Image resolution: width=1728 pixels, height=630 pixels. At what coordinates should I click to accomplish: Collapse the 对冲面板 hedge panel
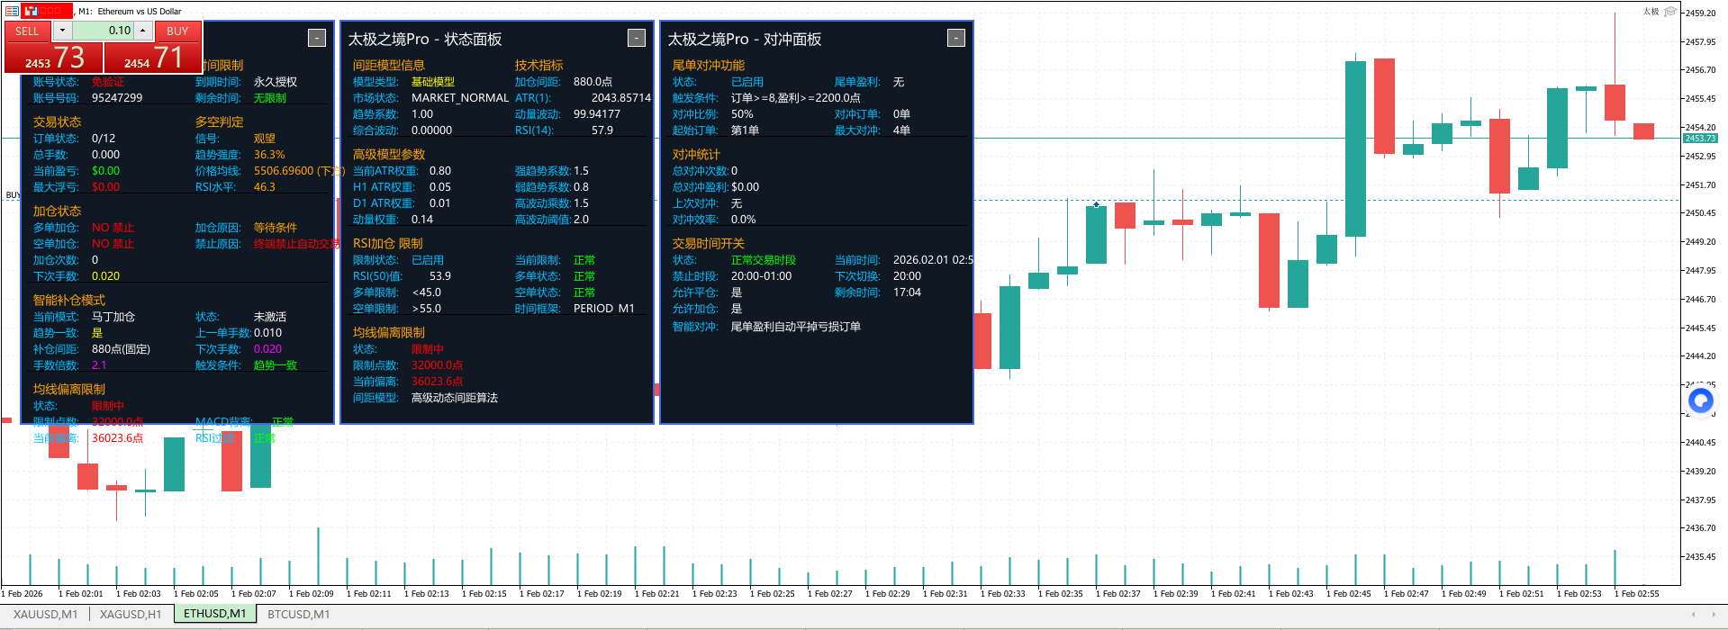[956, 38]
